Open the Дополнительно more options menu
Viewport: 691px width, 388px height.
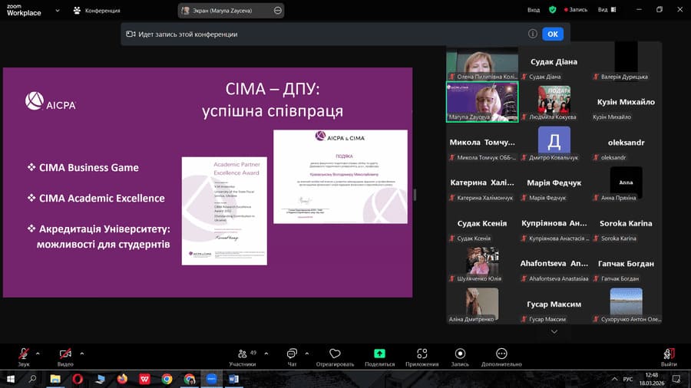(501, 357)
